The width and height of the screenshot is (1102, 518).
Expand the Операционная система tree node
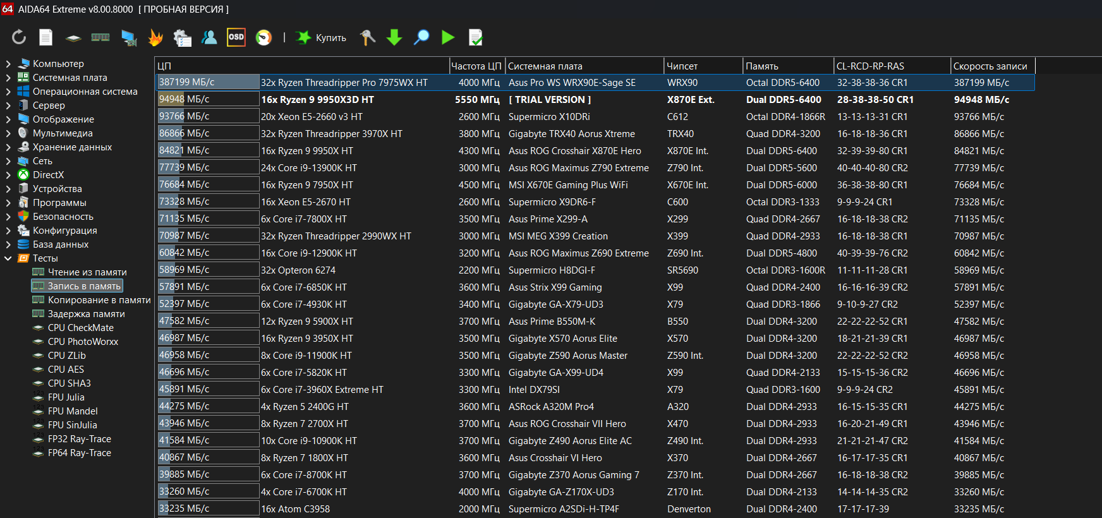[8, 92]
